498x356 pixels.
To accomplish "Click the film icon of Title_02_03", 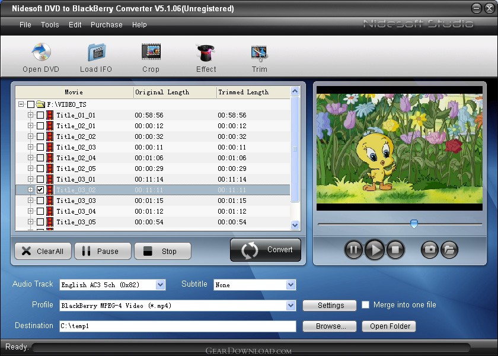I will click(50, 147).
